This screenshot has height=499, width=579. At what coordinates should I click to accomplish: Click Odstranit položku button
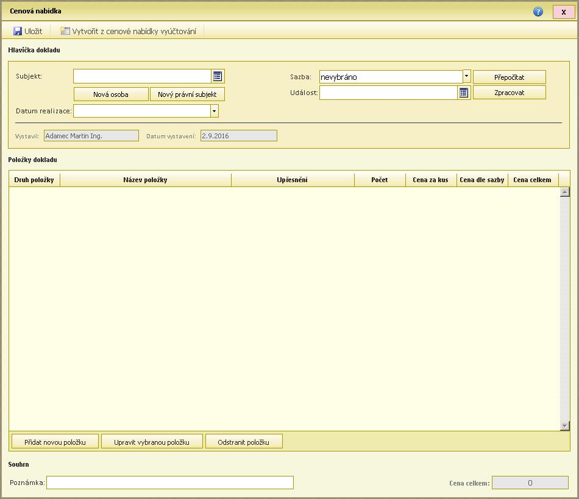coord(244,442)
